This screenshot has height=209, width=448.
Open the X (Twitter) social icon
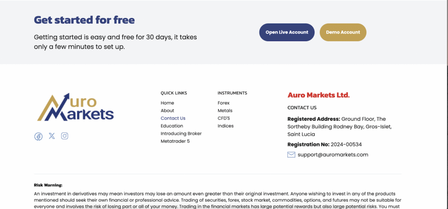coord(52,136)
